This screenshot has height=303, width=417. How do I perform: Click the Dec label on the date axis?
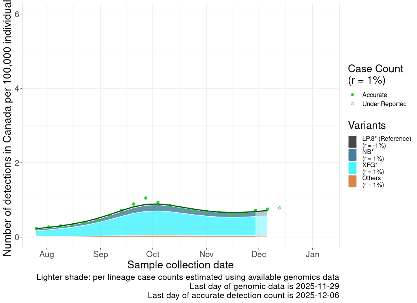[x=259, y=254]
